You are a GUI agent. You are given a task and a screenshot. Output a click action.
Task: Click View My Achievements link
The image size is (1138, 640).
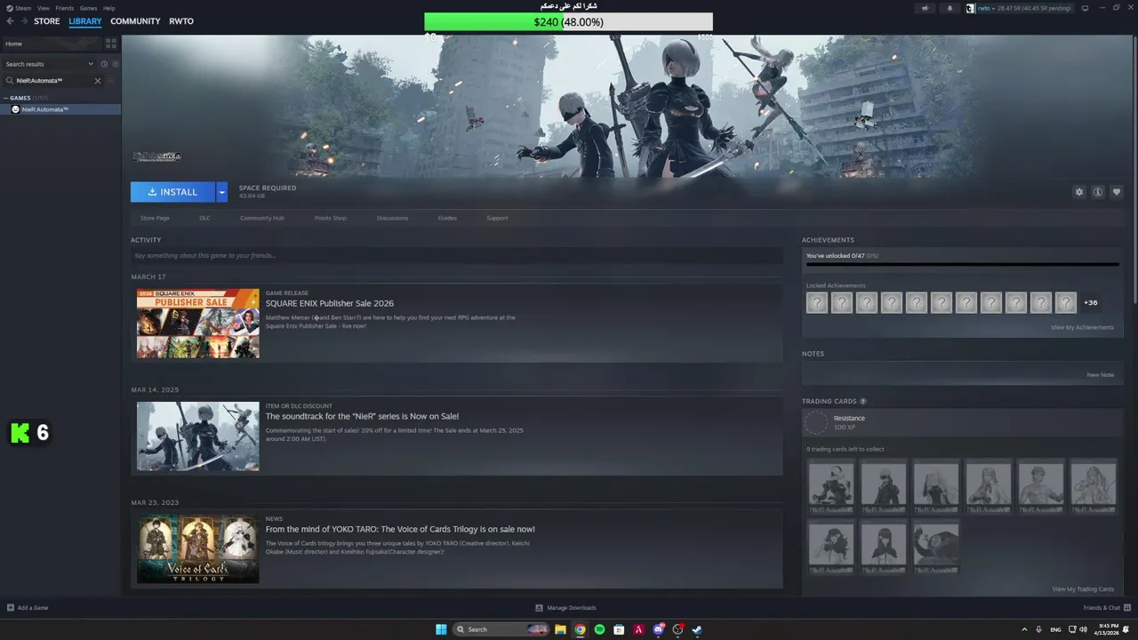tap(1082, 327)
